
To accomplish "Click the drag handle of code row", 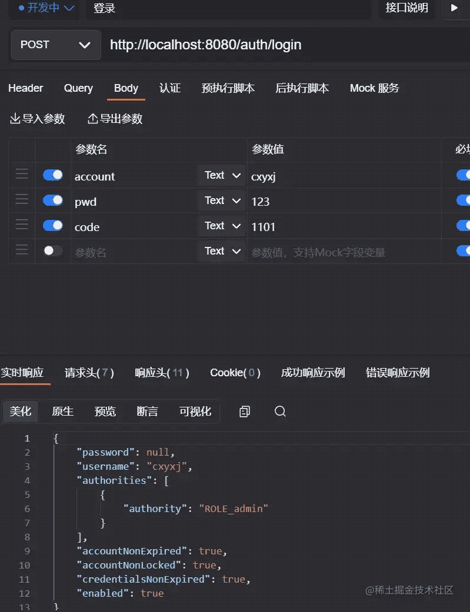I will coord(22,226).
